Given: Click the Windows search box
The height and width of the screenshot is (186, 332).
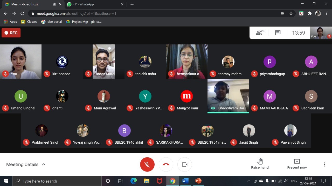Looking at the screenshot, I should click(x=57, y=181).
